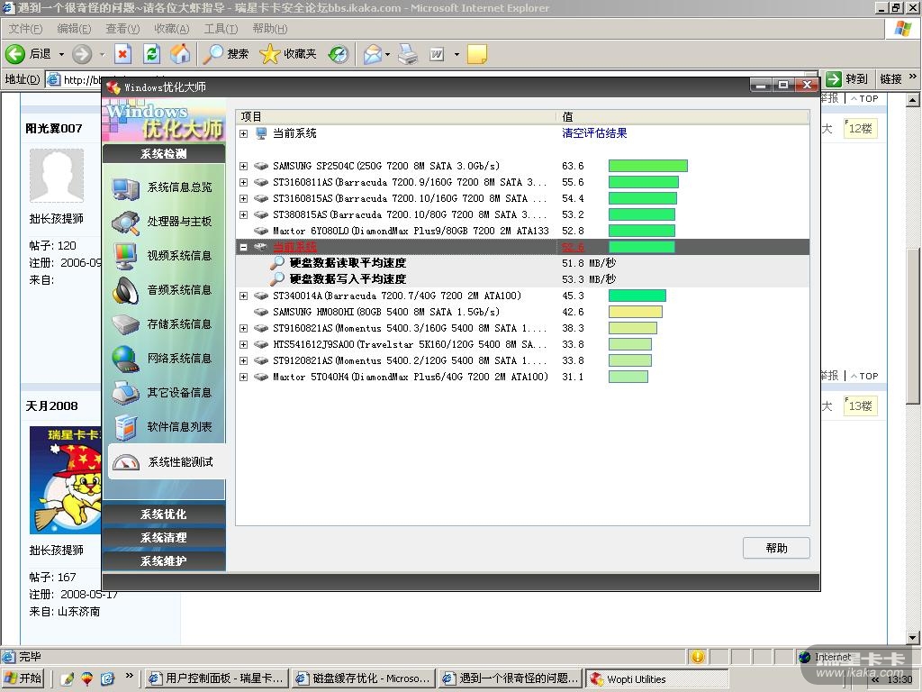Select 视频系统信息 monitor icon
The image size is (922, 692).
point(125,257)
